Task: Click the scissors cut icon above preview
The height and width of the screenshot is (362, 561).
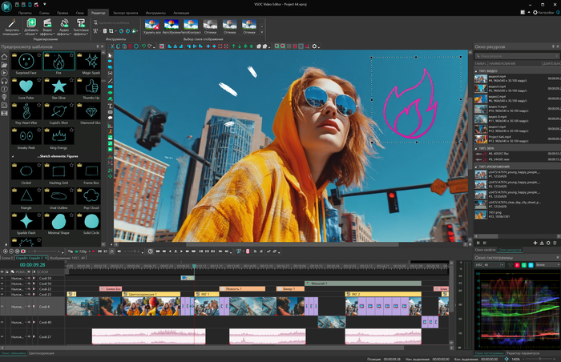Action: [x=112, y=46]
